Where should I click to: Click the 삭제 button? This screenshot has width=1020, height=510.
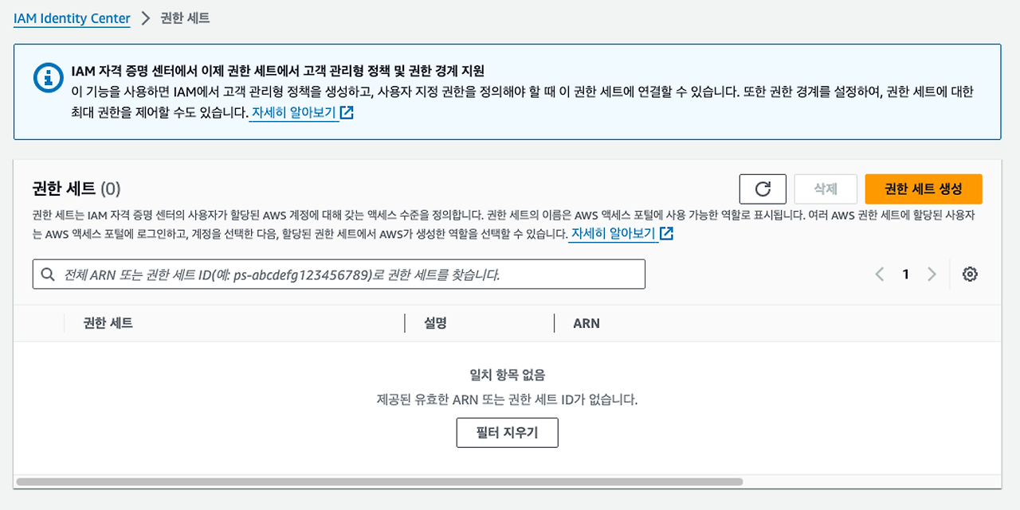(x=826, y=189)
